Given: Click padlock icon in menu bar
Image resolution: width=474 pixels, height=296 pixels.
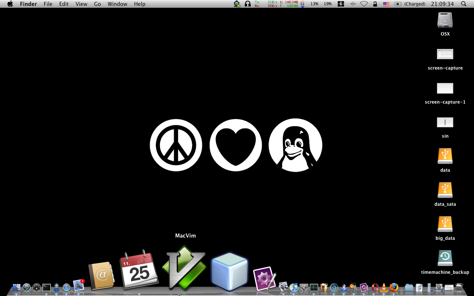Looking at the screenshot, I should click(375, 4).
